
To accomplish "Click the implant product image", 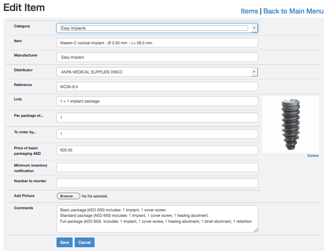I will point(290,124).
